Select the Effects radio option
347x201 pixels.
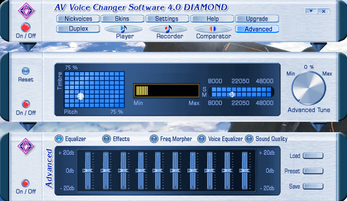click(106, 139)
